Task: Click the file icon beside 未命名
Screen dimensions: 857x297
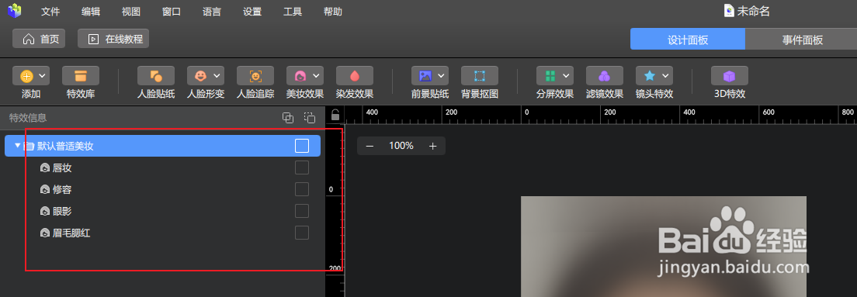Action: tap(729, 11)
